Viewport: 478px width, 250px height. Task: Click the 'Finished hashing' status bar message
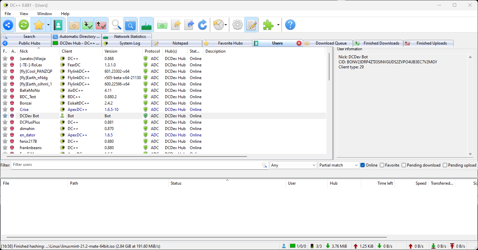(x=80, y=246)
